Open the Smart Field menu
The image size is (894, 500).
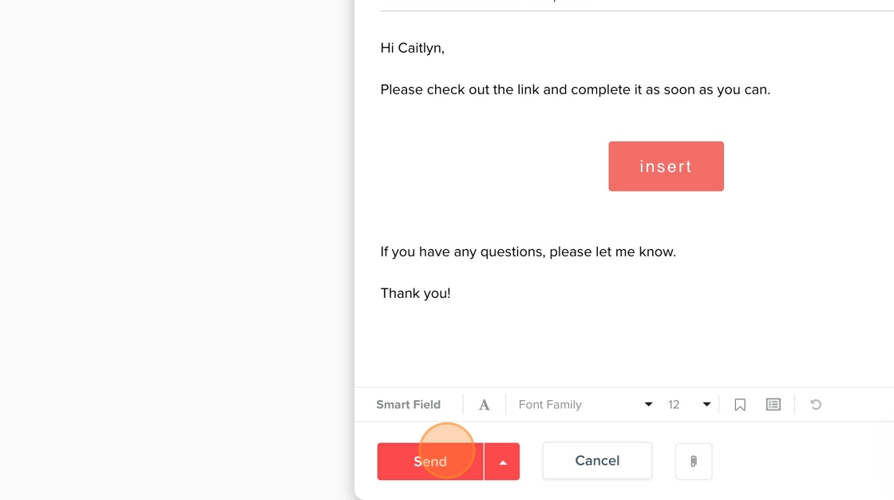coord(408,405)
